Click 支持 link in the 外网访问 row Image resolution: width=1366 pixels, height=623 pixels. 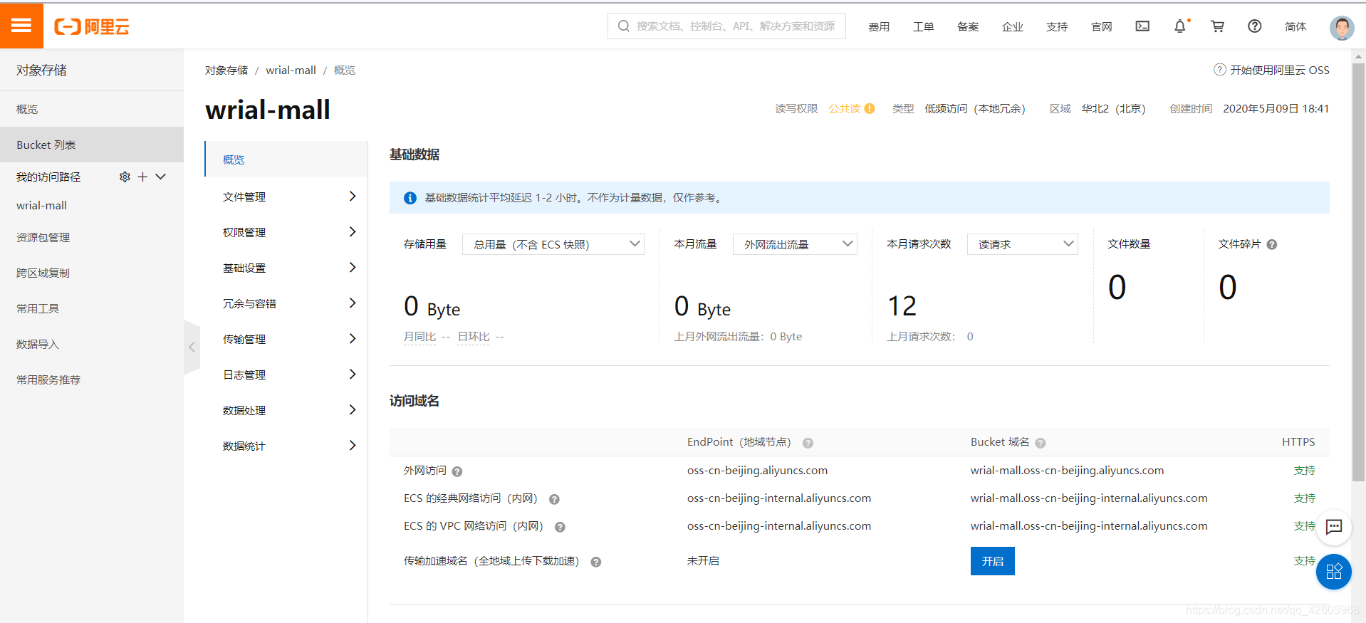1304,471
